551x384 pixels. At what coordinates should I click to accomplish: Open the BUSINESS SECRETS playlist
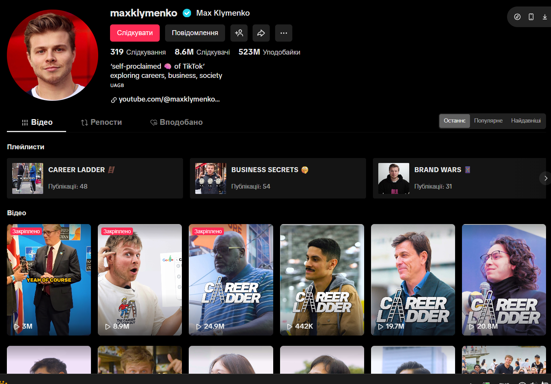(x=278, y=178)
